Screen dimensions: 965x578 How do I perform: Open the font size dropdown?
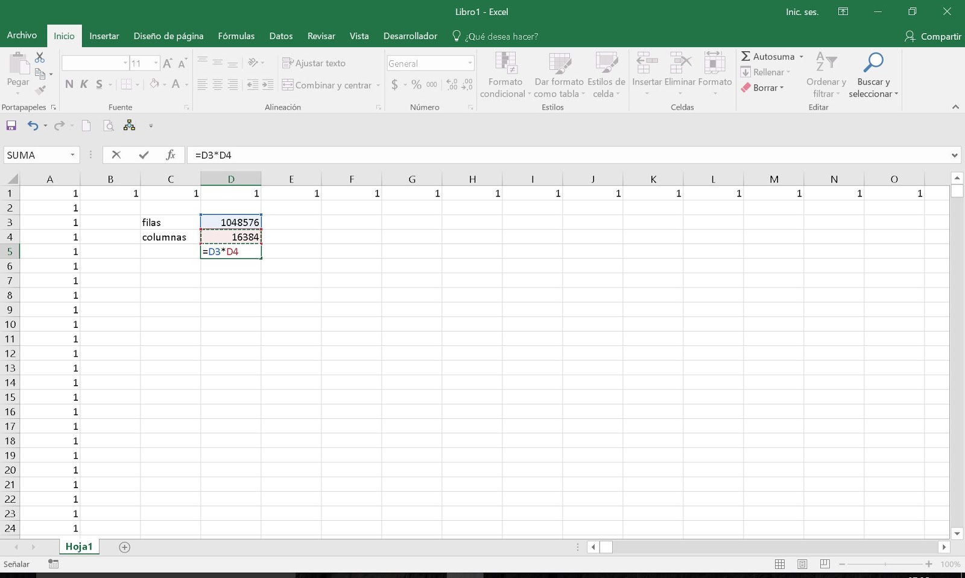tap(155, 63)
